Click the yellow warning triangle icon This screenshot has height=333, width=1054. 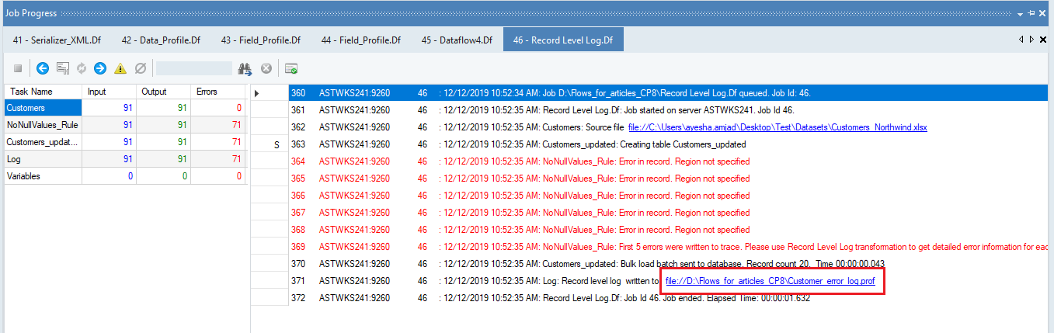(x=120, y=68)
